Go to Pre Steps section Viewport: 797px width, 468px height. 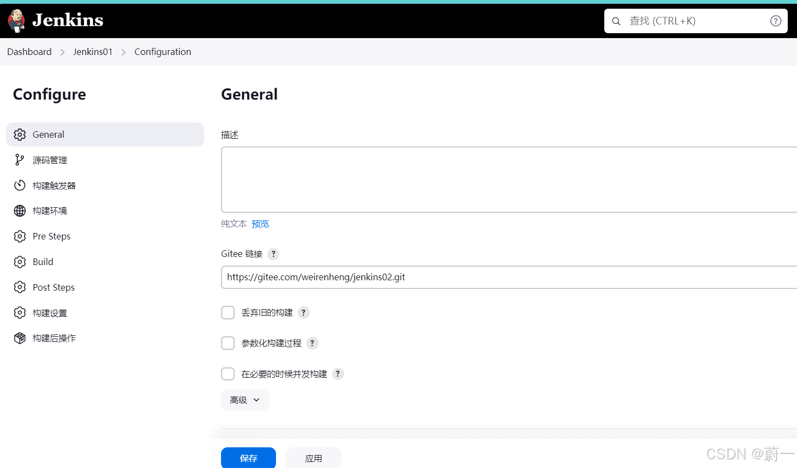pyautogui.click(x=105, y=236)
